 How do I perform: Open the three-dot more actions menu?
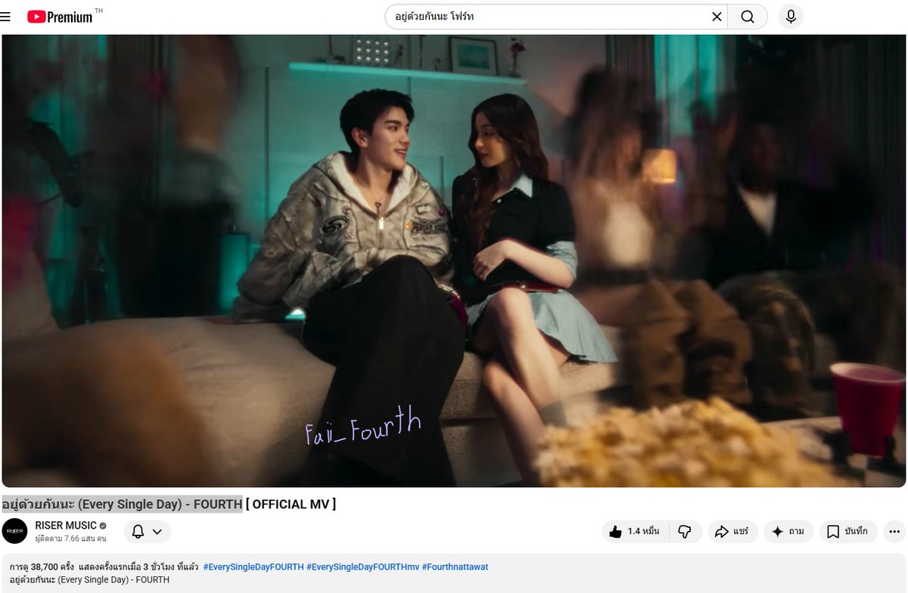pyautogui.click(x=894, y=532)
